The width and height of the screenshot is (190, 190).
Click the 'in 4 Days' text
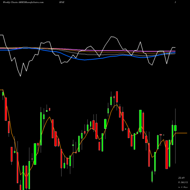183,187
